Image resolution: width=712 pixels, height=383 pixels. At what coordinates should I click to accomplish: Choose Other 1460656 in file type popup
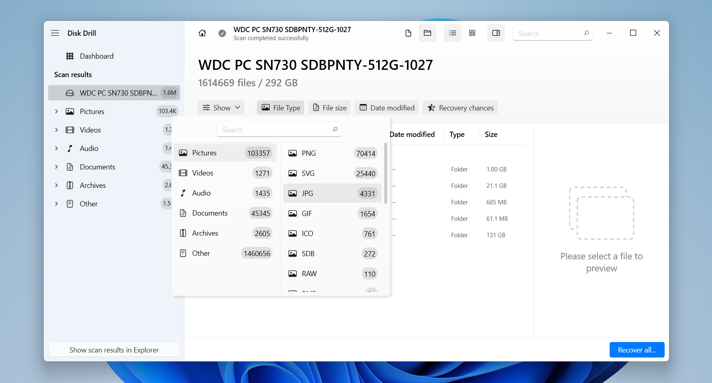[x=225, y=253]
